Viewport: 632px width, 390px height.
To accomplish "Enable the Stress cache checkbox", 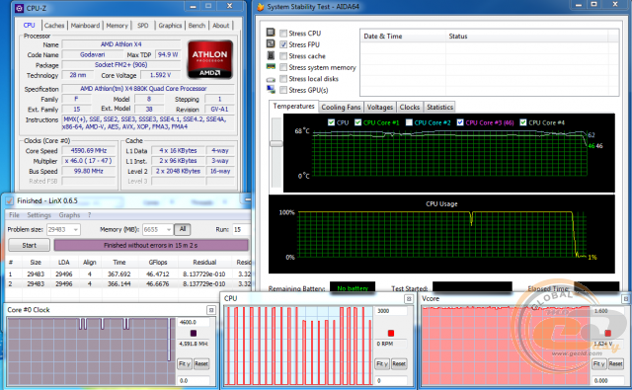I will (283, 56).
